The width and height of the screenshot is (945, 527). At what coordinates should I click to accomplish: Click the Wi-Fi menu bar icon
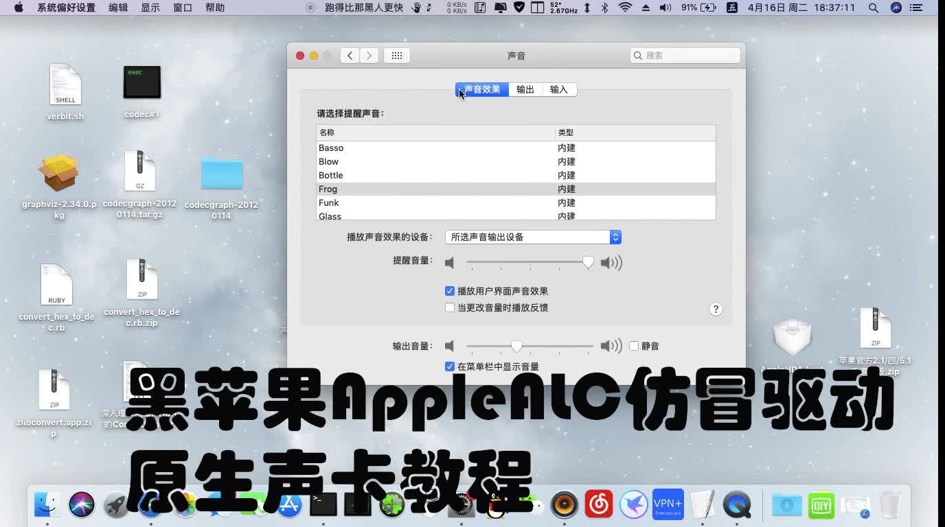tap(625, 8)
